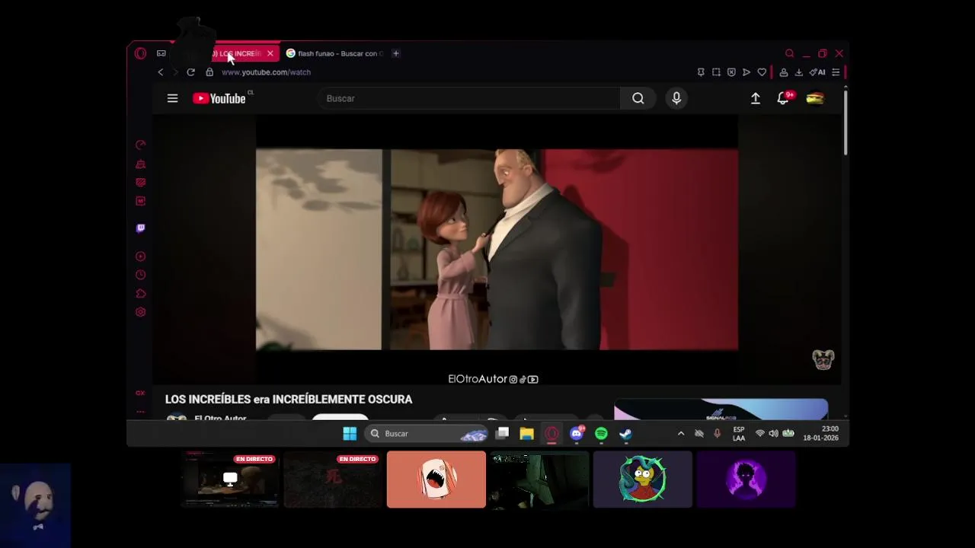Start voice search with microphone button
The height and width of the screenshot is (548, 975).
pyautogui.click(x=676, y=98)
